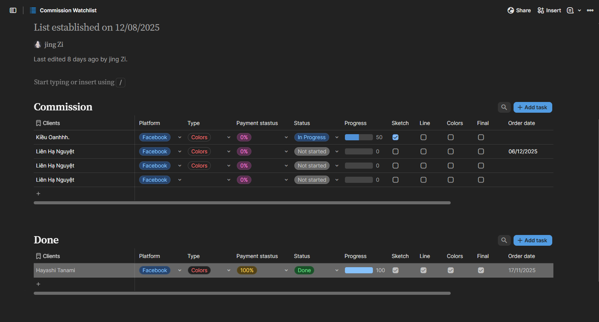Image resolution: width=599 pixels, height=322 pixels.
Task: Open the three-dot more options menu
Action: tap(590, 10)
